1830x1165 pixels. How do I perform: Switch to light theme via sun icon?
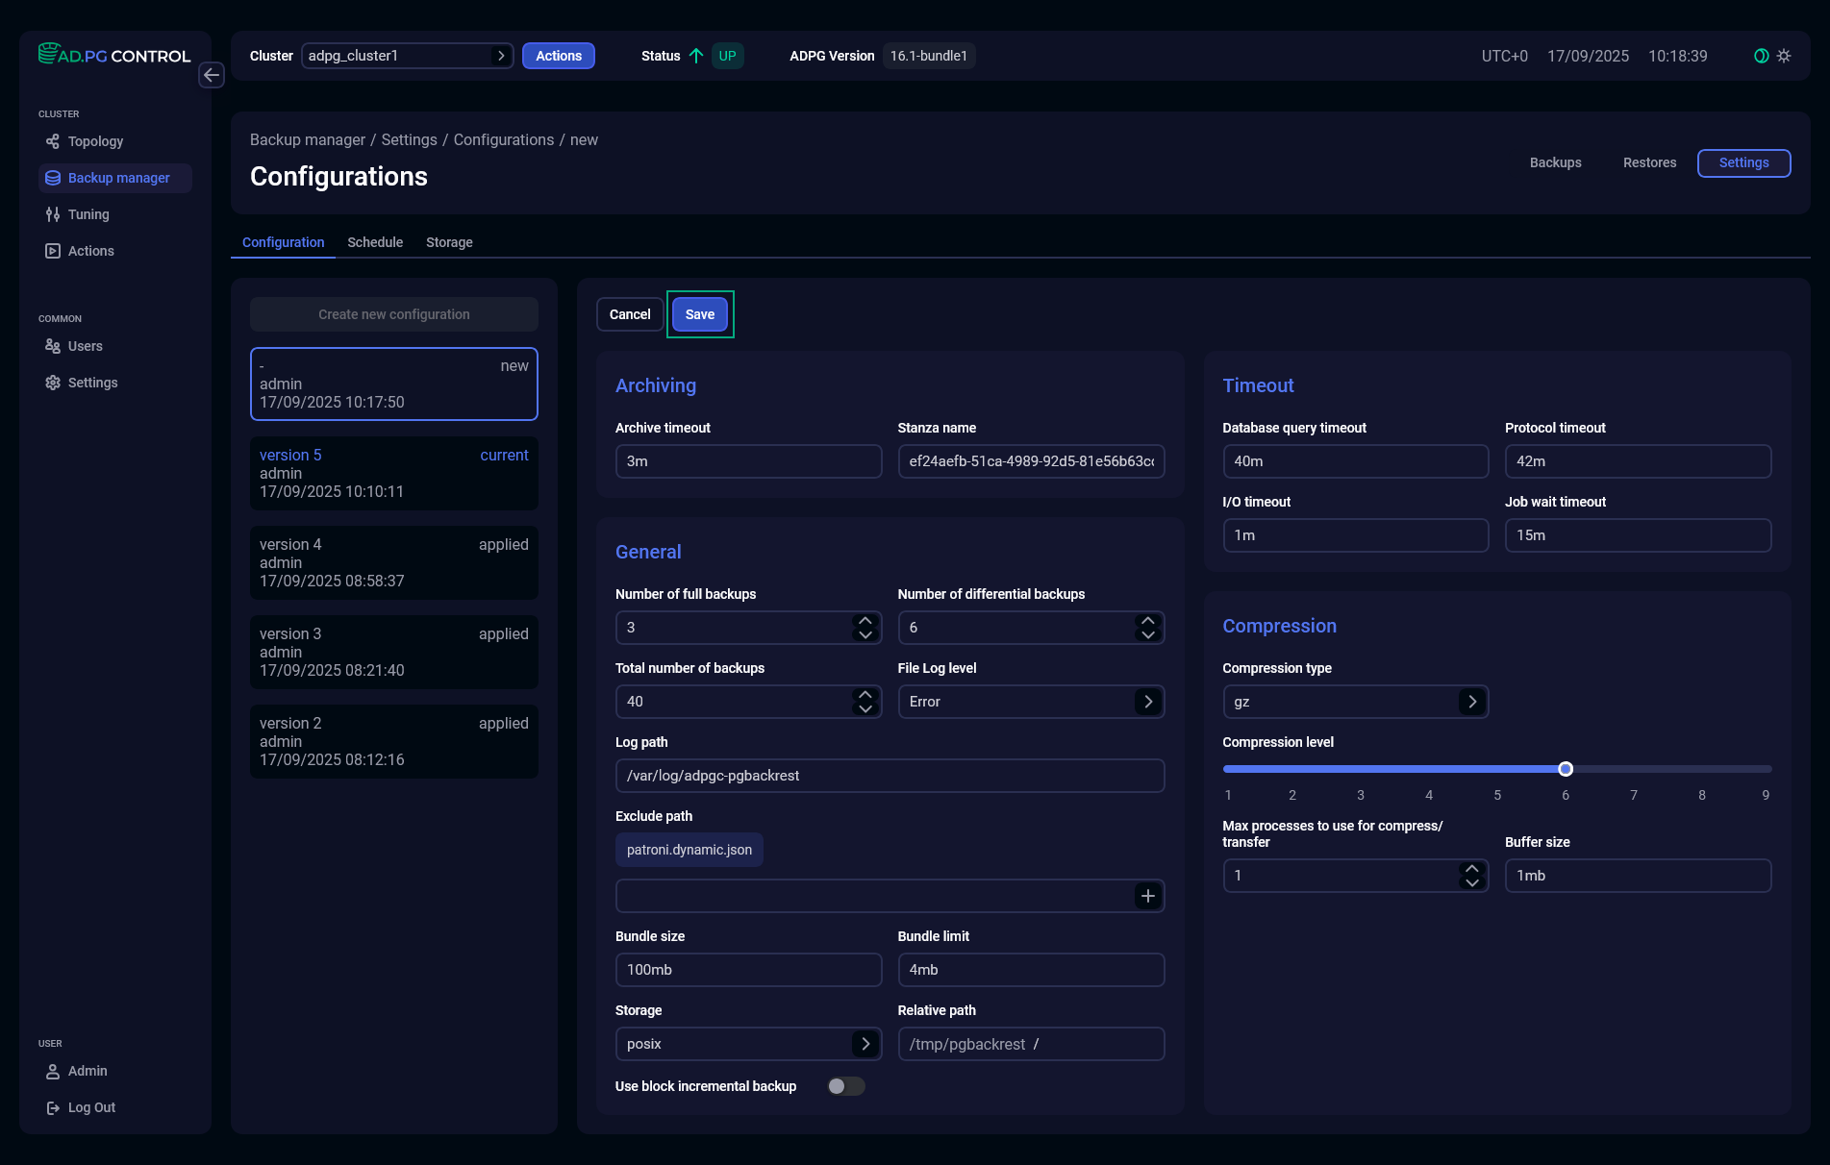1784,56
